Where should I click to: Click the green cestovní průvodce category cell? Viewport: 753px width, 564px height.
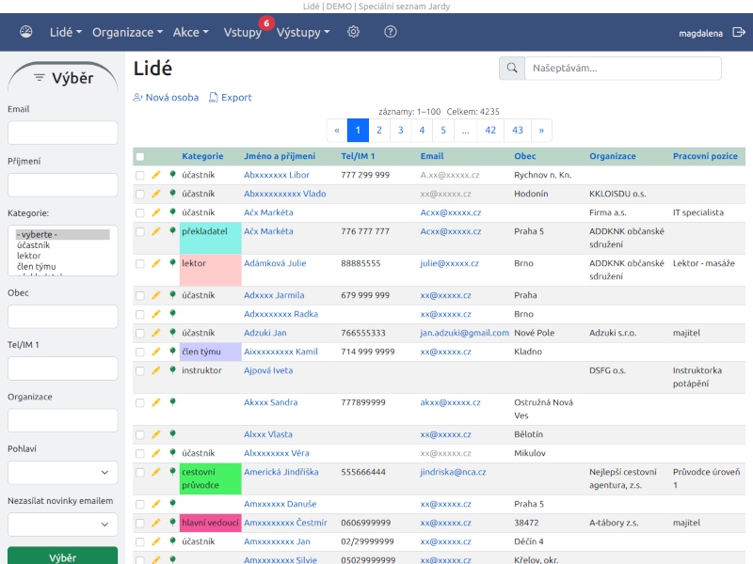click(x=210, y=478)
